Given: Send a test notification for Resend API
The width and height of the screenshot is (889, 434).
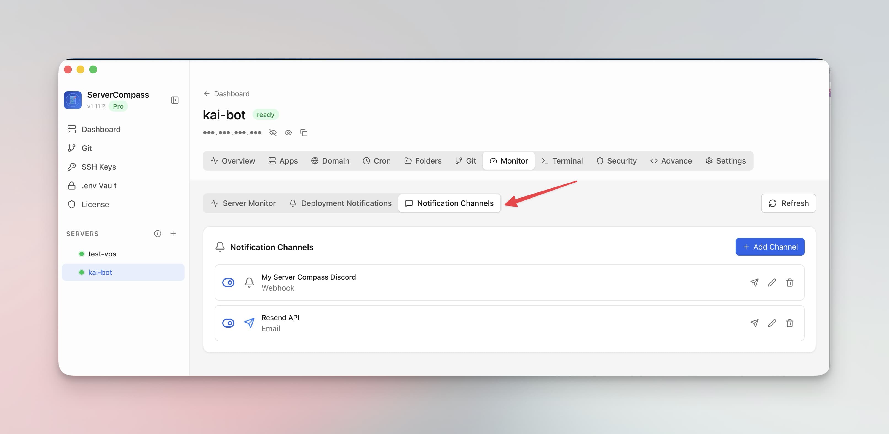Looking at the screenshot, I should click(755, 323).
